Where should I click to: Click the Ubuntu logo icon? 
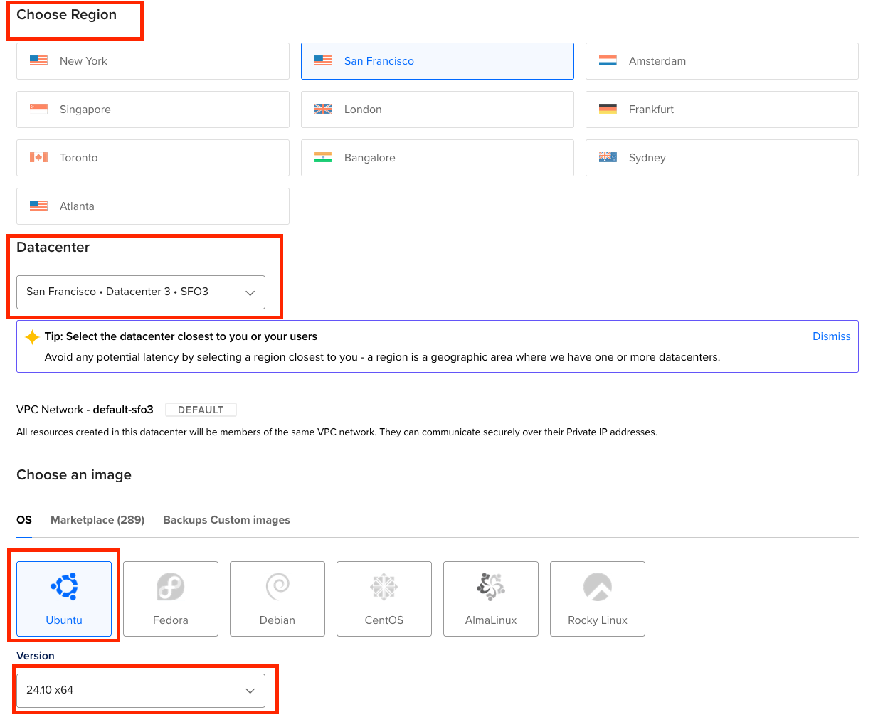pyautogui.click(x=64, y=587)
